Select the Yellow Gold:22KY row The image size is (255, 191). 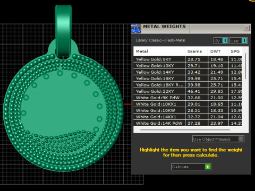(x=188, y=91)
